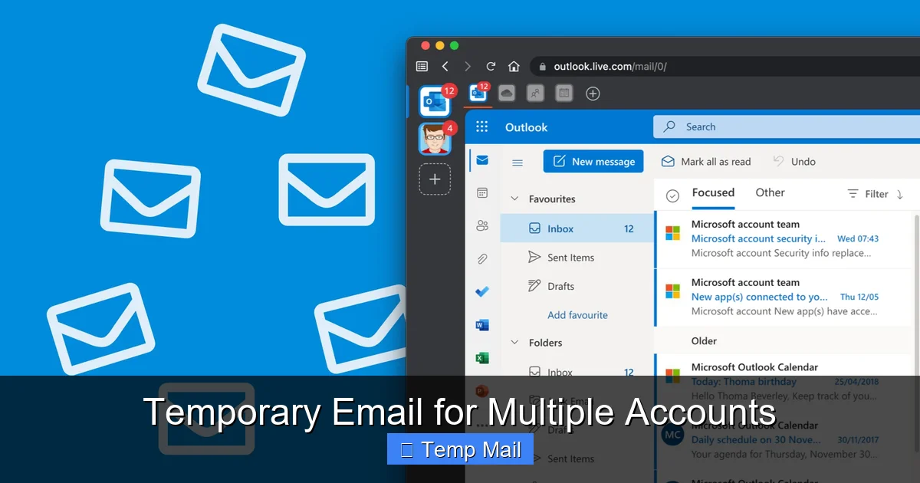Image resolution: width=920 pixels, height=483 pixels.
Task: Compose with the New message button
Action: coord(593,161)
